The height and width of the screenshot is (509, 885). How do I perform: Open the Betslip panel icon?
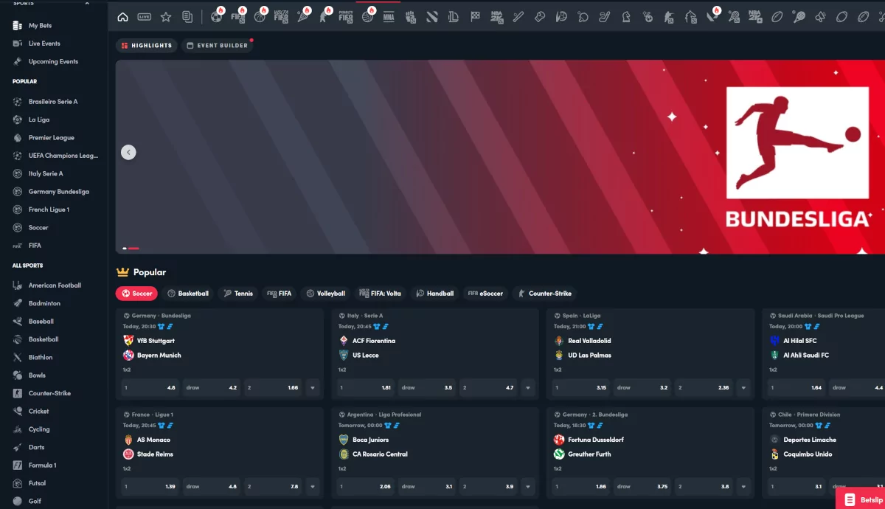(x=861, y=499)
